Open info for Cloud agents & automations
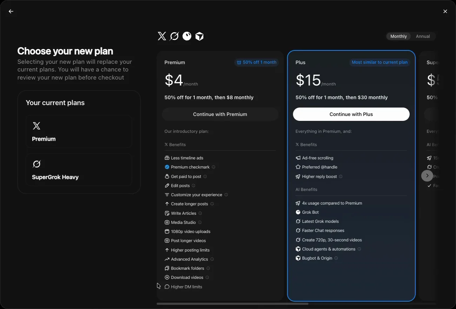Image resolution: width=456 pixels, height=309 pixels. [360, 249]
